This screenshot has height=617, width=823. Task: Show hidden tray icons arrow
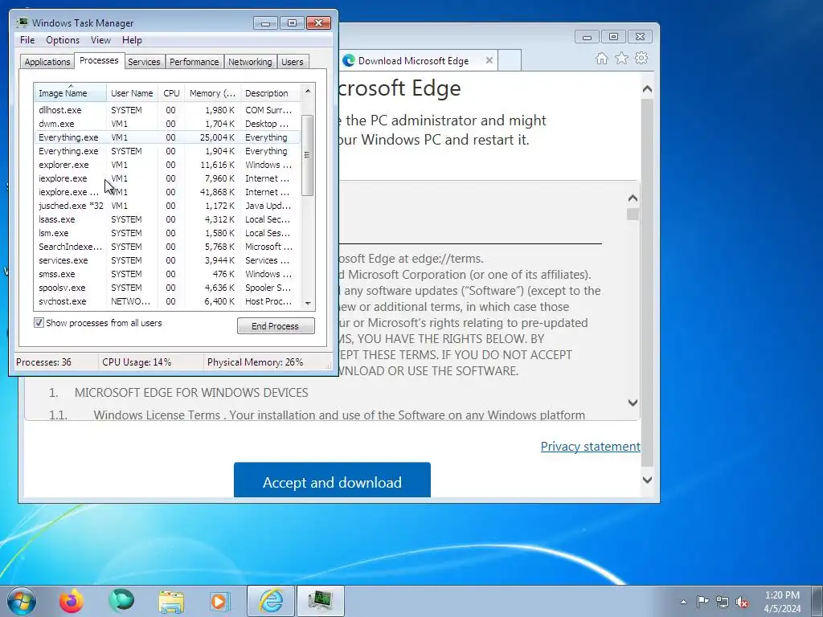[683, 602]
